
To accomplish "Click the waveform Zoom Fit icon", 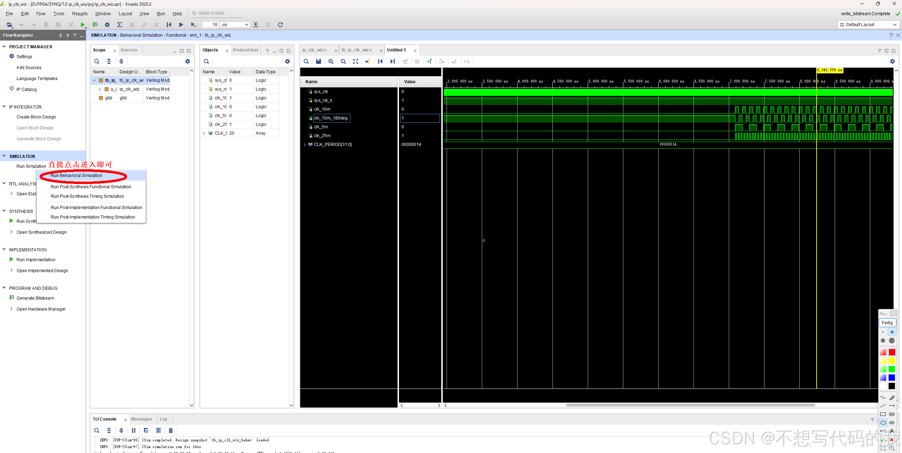I will click(355, 61).
